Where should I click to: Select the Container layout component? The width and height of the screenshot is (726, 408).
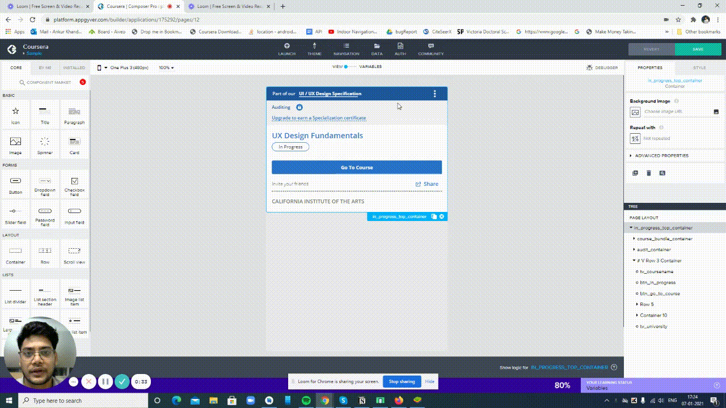point(15,254)
